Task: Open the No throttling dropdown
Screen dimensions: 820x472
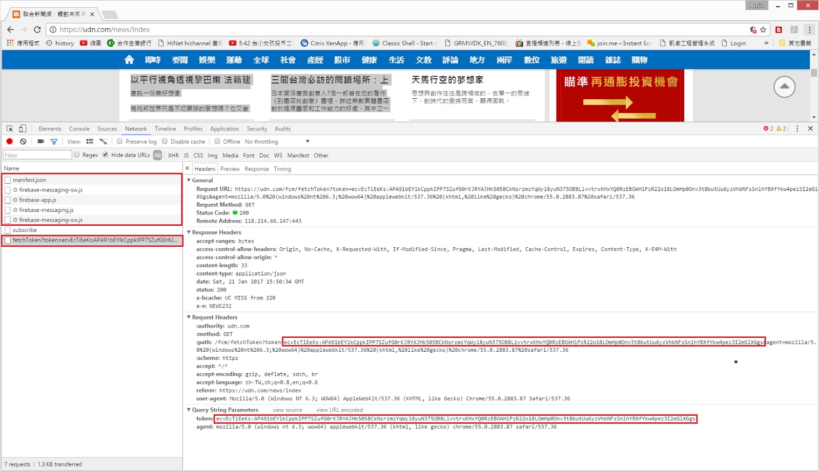Action: point(277,142)
